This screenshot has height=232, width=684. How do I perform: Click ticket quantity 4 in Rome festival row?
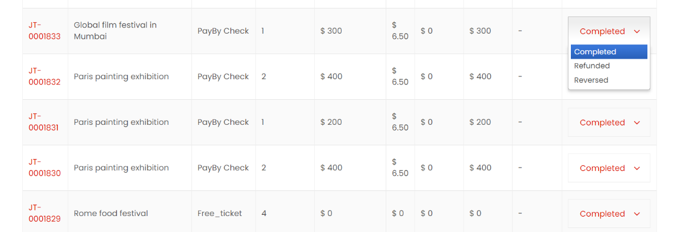click(264, 213)
